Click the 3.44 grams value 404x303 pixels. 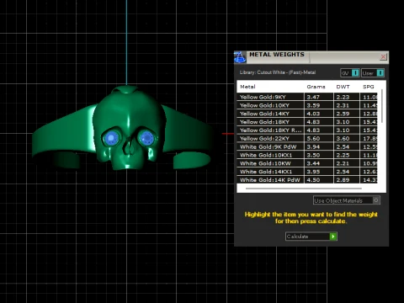coord(313,163)
